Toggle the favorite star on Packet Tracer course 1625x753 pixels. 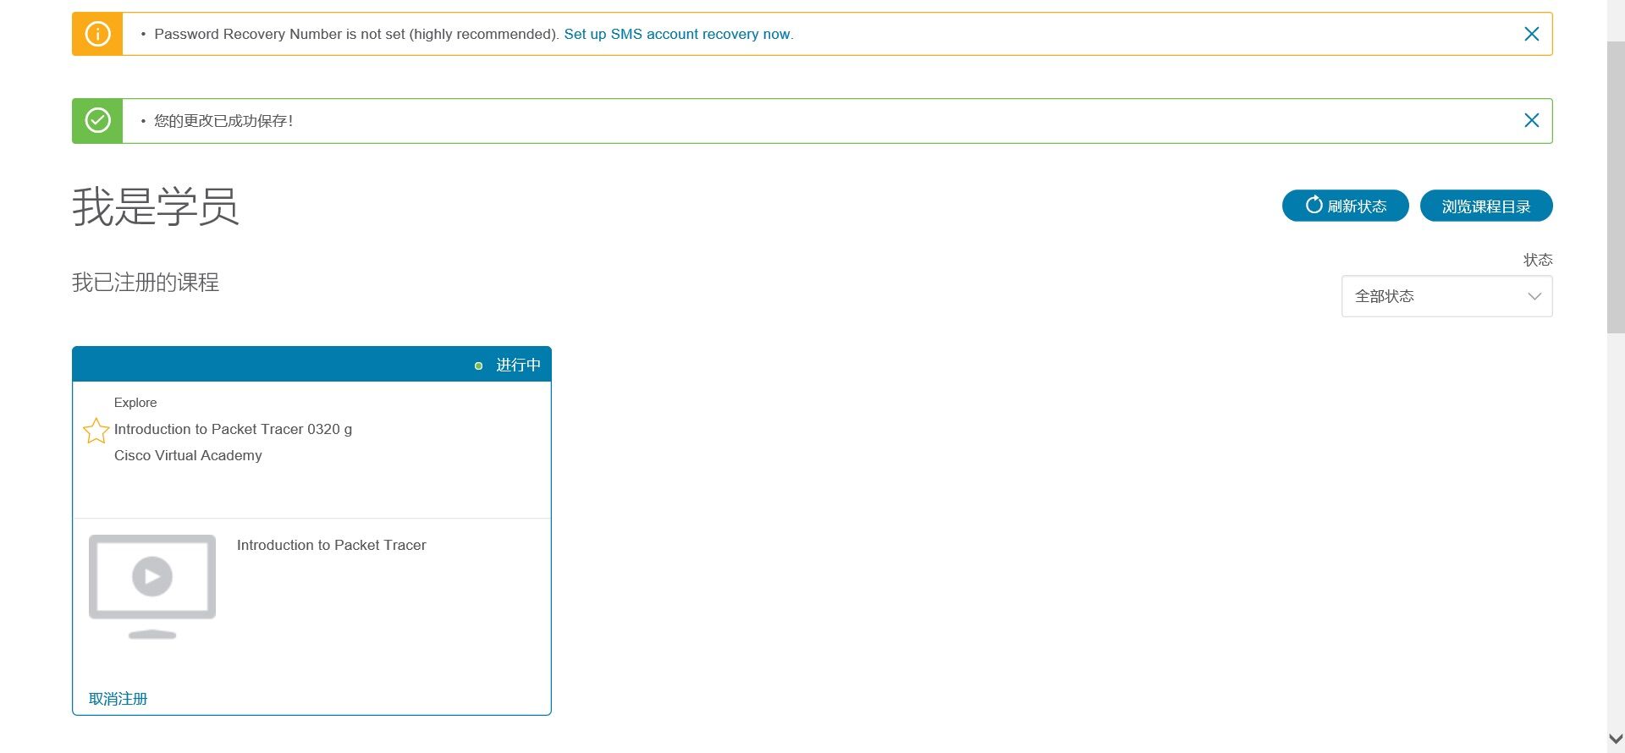(96, 431)
